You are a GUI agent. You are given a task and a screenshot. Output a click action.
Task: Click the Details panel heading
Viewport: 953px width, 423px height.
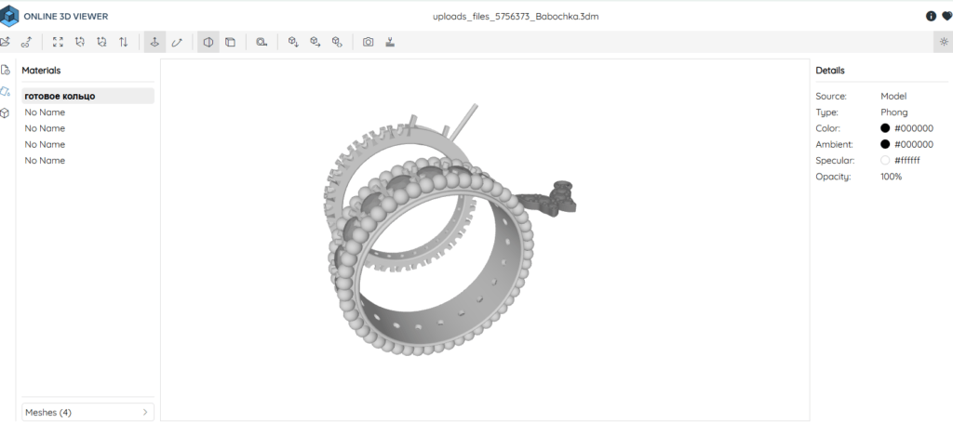click(830, 71)
